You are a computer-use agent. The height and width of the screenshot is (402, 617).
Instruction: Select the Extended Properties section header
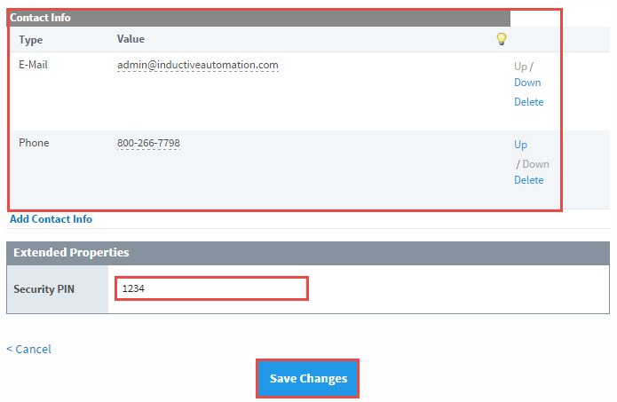(71, 253)
